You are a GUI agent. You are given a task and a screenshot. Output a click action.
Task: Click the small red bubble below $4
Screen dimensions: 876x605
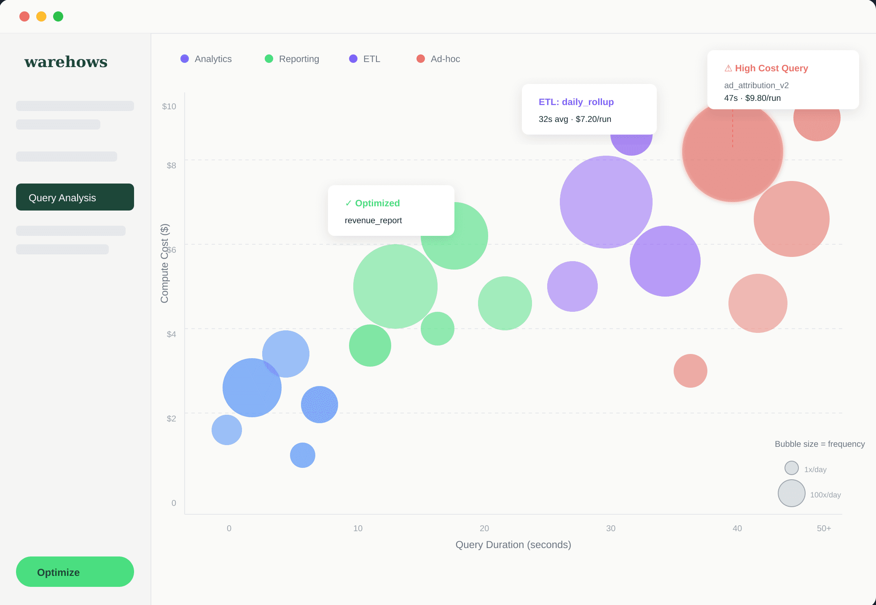(690, 371)
